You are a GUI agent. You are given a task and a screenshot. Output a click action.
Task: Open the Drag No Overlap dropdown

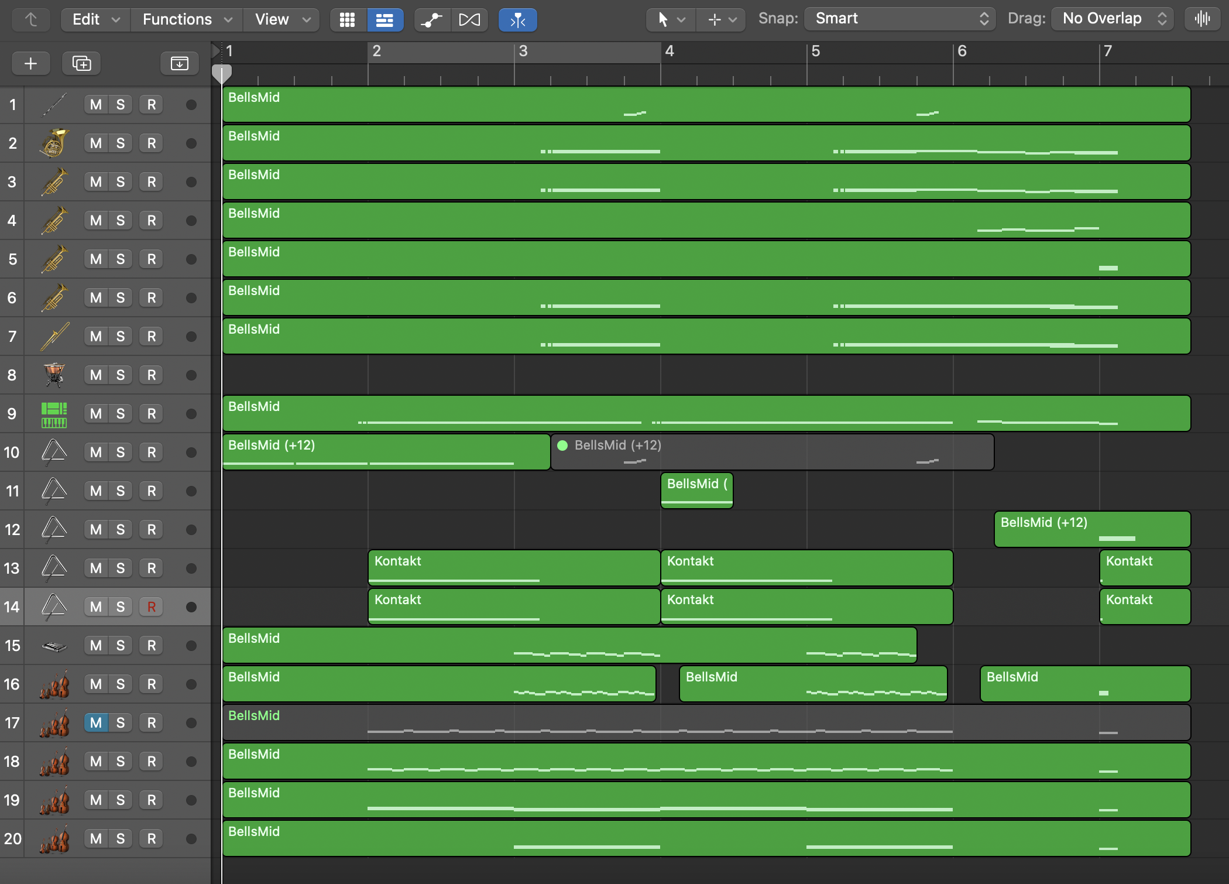point(1113,19)
